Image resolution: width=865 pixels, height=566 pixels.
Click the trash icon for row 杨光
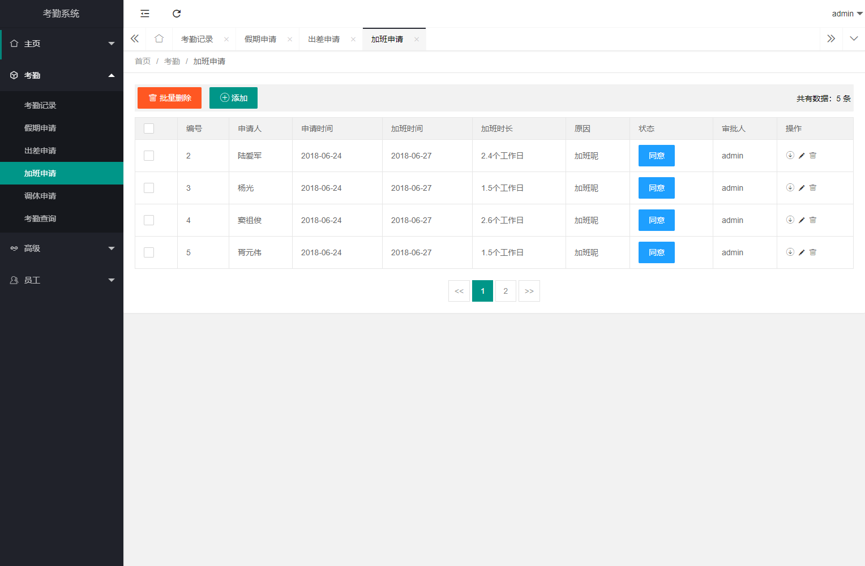point(813,188)
